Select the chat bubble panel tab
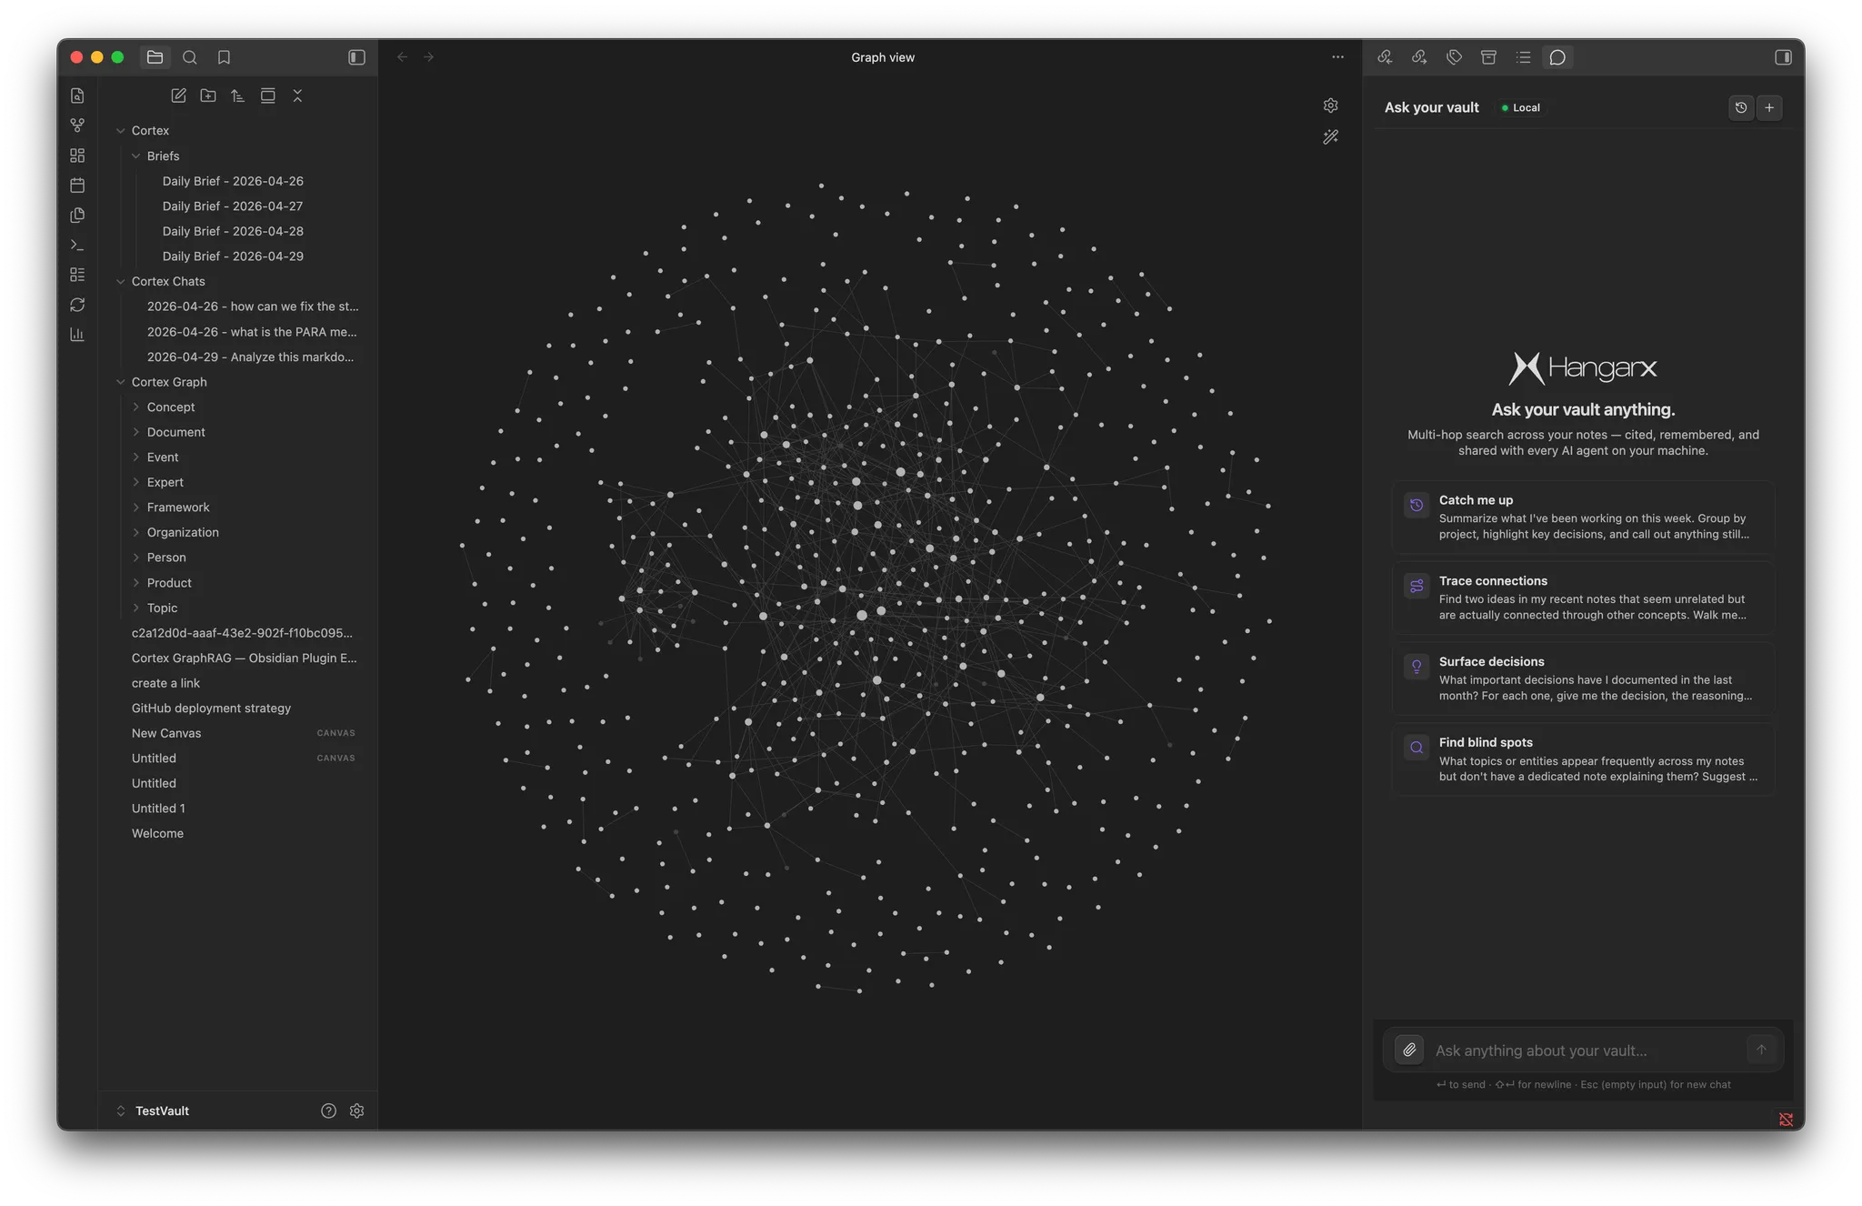This screenshot has width=1862, height=1206. pos(1557,57)
